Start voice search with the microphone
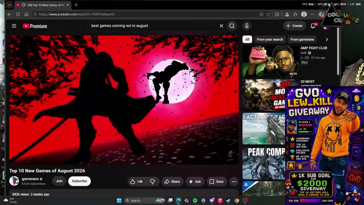Viewport: 364px width, 205px height. [247, 26]
